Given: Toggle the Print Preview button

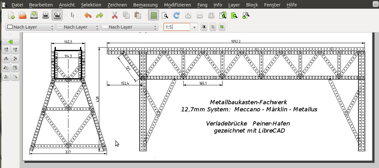Looking at the screenshot, I should (x=57, y=15).
